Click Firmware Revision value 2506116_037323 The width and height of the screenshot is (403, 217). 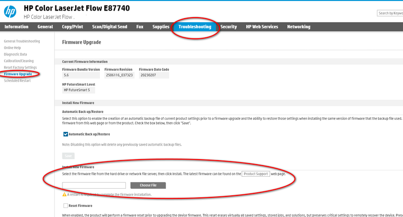pyautogui.click(x=119, y=75)
